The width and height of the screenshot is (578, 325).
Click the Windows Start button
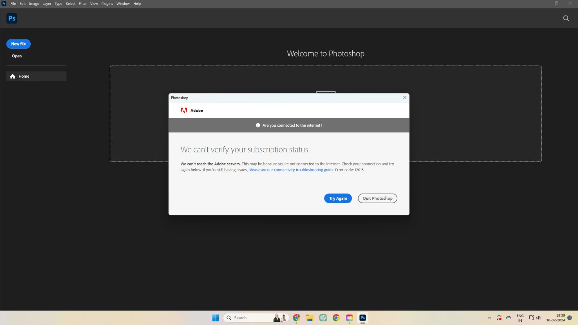click(216, 318)
